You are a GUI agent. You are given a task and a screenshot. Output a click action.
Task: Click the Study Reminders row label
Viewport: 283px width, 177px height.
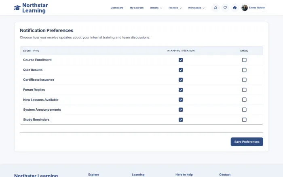(36, 120)
